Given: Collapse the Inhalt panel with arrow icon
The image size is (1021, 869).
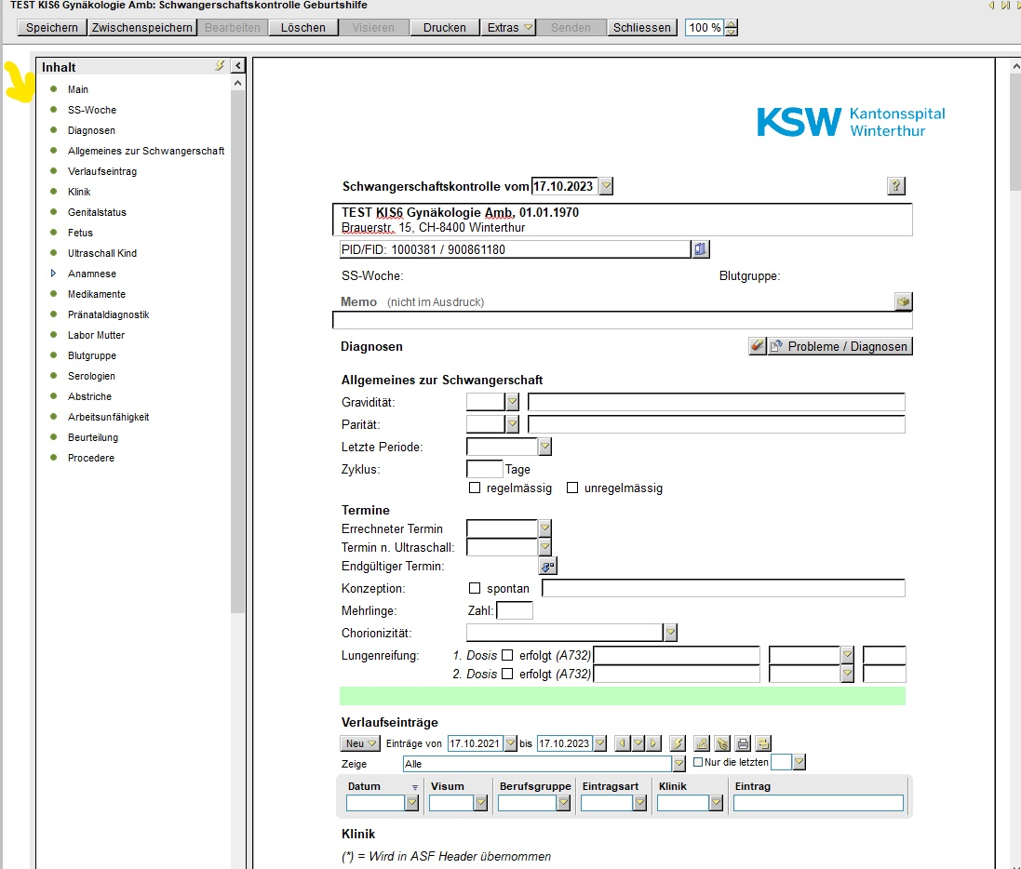Looking at the screenshot, I should click(x=237, y=66).
